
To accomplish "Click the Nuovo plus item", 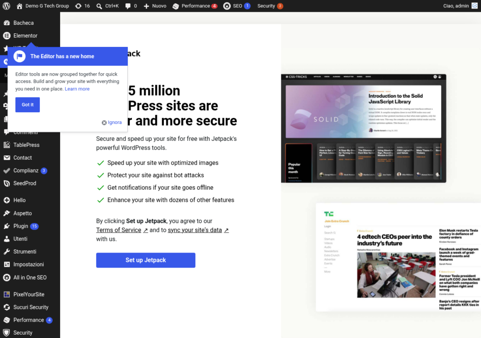I will [155, 6].
